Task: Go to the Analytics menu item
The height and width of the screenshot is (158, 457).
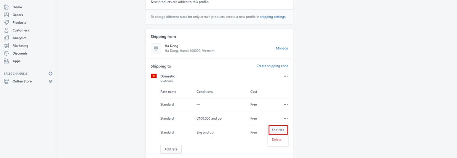Action: click(19, 38)
